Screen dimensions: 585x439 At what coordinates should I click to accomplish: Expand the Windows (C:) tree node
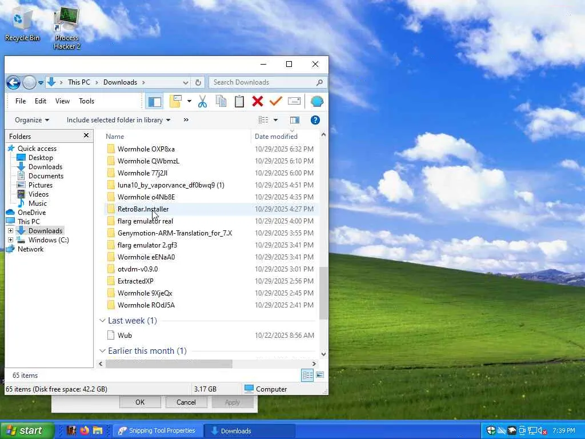[10, 240]
